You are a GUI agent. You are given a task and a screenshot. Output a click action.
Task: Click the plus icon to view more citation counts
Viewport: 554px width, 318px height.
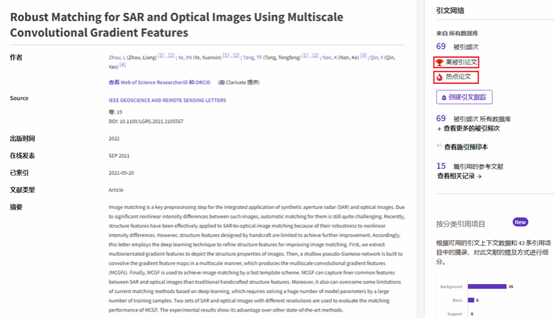pos(439,128)
